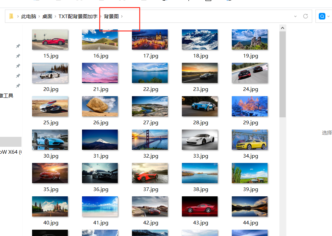Navigate to 此电脑 in breadcrumb path

[29, 16]
